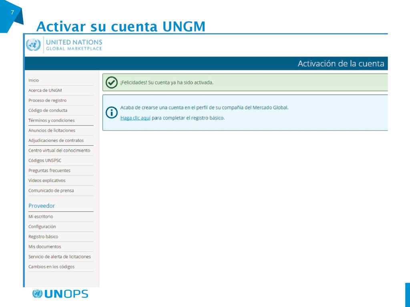This screenshot has width=410, height=307.
Task: View Términos y condiciones
Action: tap(52, 120)
